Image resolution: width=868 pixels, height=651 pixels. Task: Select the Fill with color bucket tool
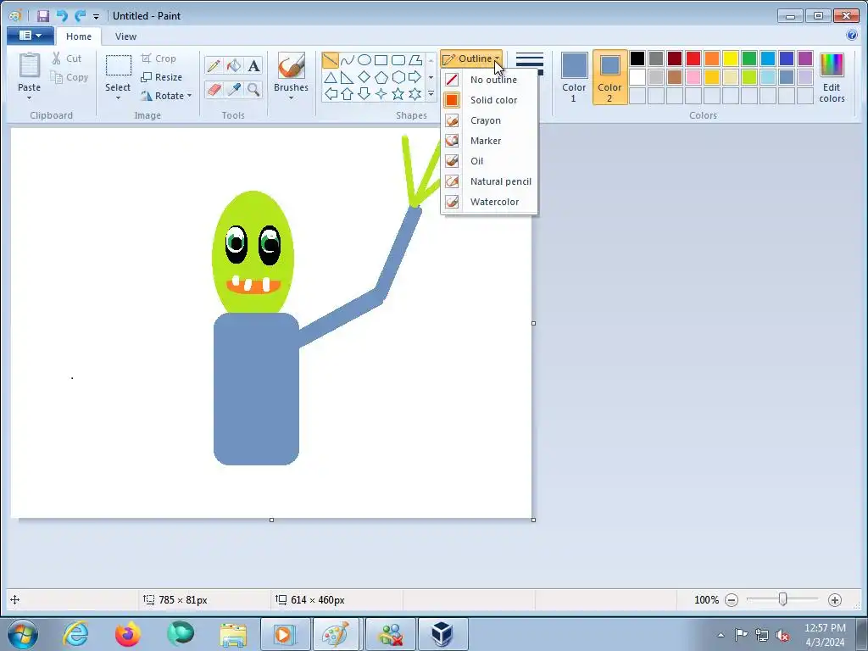(x=234, y=66)
